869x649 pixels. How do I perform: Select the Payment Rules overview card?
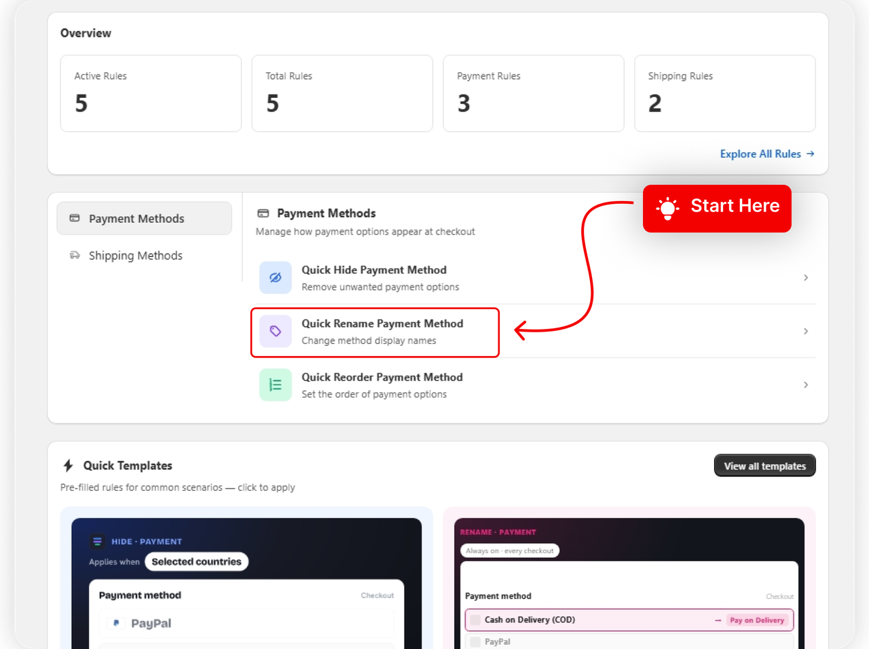pyautogui.click(x=534, y=93)
